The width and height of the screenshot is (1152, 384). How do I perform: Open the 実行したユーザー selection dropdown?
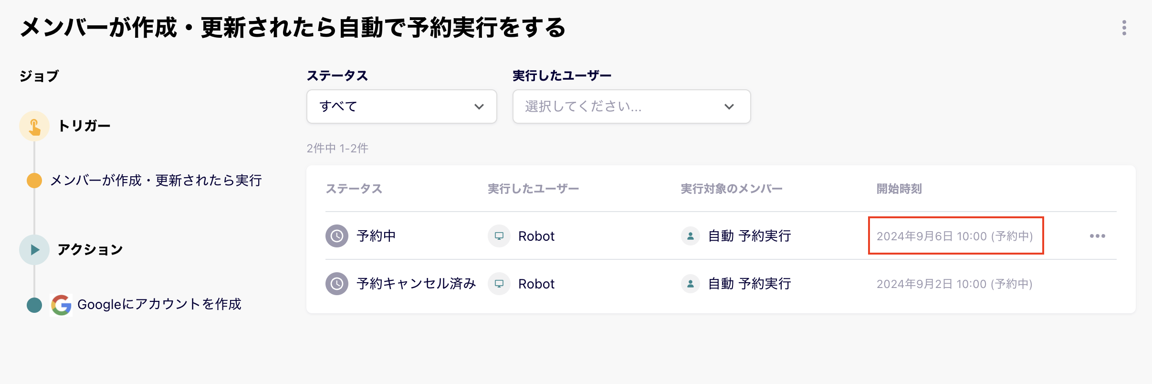631,107
